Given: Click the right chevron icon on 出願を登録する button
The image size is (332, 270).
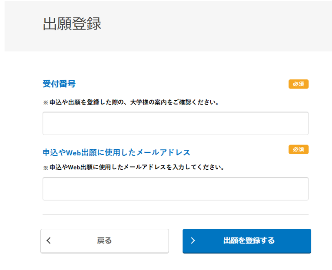Looking at the screenshot, I should 193,240.
